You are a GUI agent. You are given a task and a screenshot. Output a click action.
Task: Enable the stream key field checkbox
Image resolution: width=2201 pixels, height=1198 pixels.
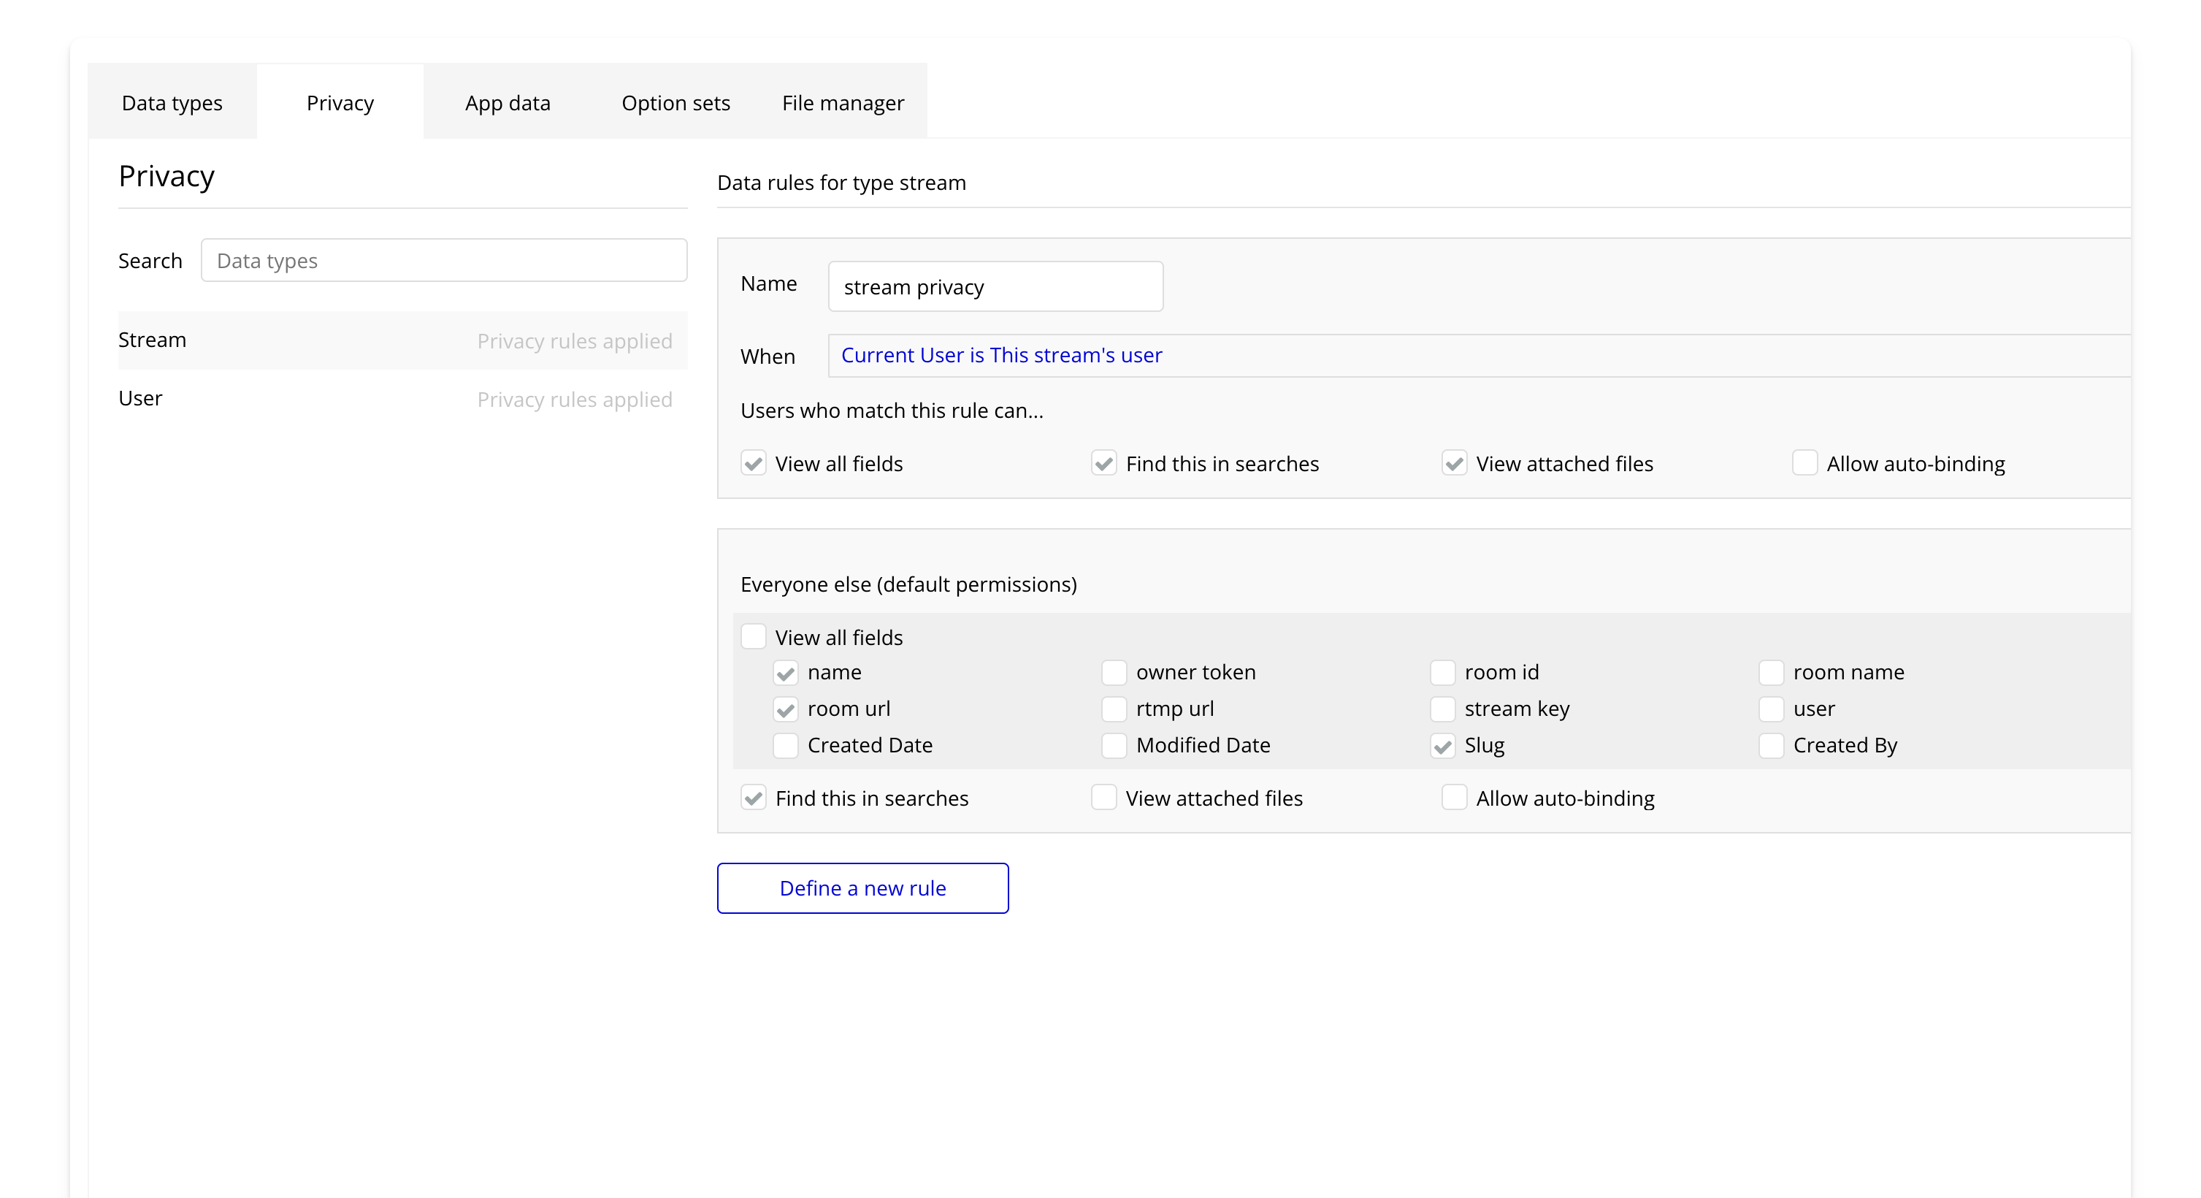1442,709
